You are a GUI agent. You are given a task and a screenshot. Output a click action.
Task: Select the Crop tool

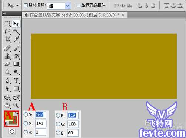pos(7,39)
